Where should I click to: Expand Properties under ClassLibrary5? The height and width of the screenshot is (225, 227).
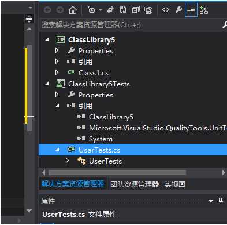[57, 50]
